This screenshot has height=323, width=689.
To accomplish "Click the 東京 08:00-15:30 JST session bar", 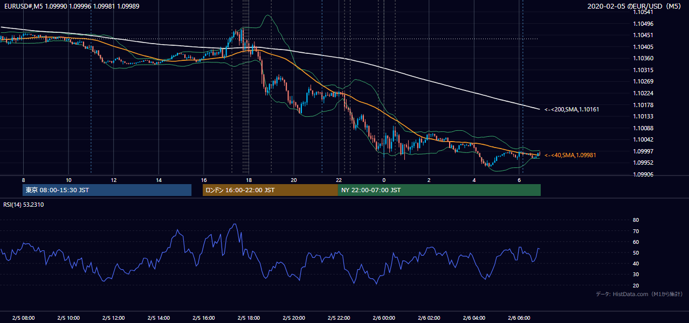I will click(x=107, y=190).
